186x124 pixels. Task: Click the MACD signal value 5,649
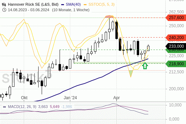(54, 107)
